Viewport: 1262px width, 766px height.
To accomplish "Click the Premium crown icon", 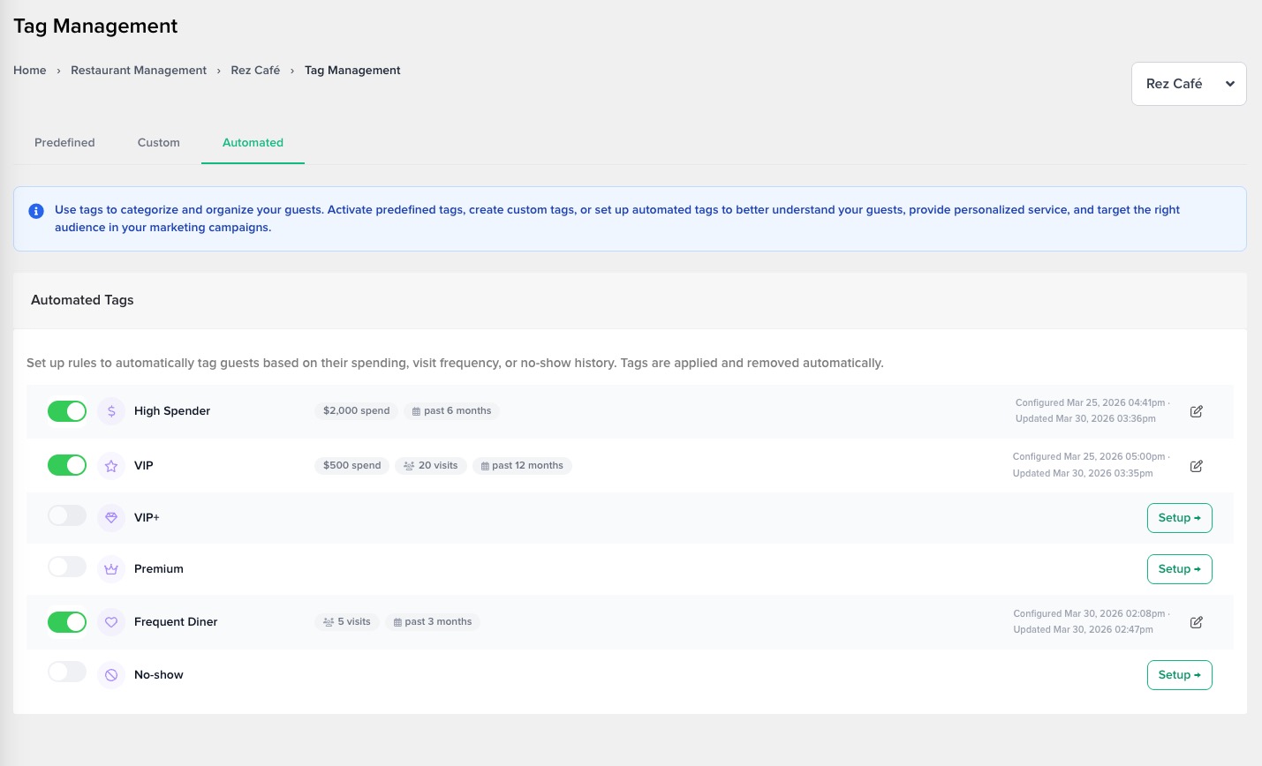I will (111, 569).
